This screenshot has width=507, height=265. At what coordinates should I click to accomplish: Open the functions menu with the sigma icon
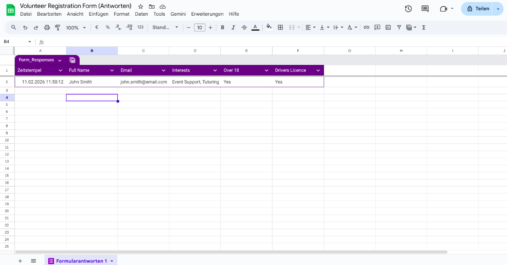424,27
